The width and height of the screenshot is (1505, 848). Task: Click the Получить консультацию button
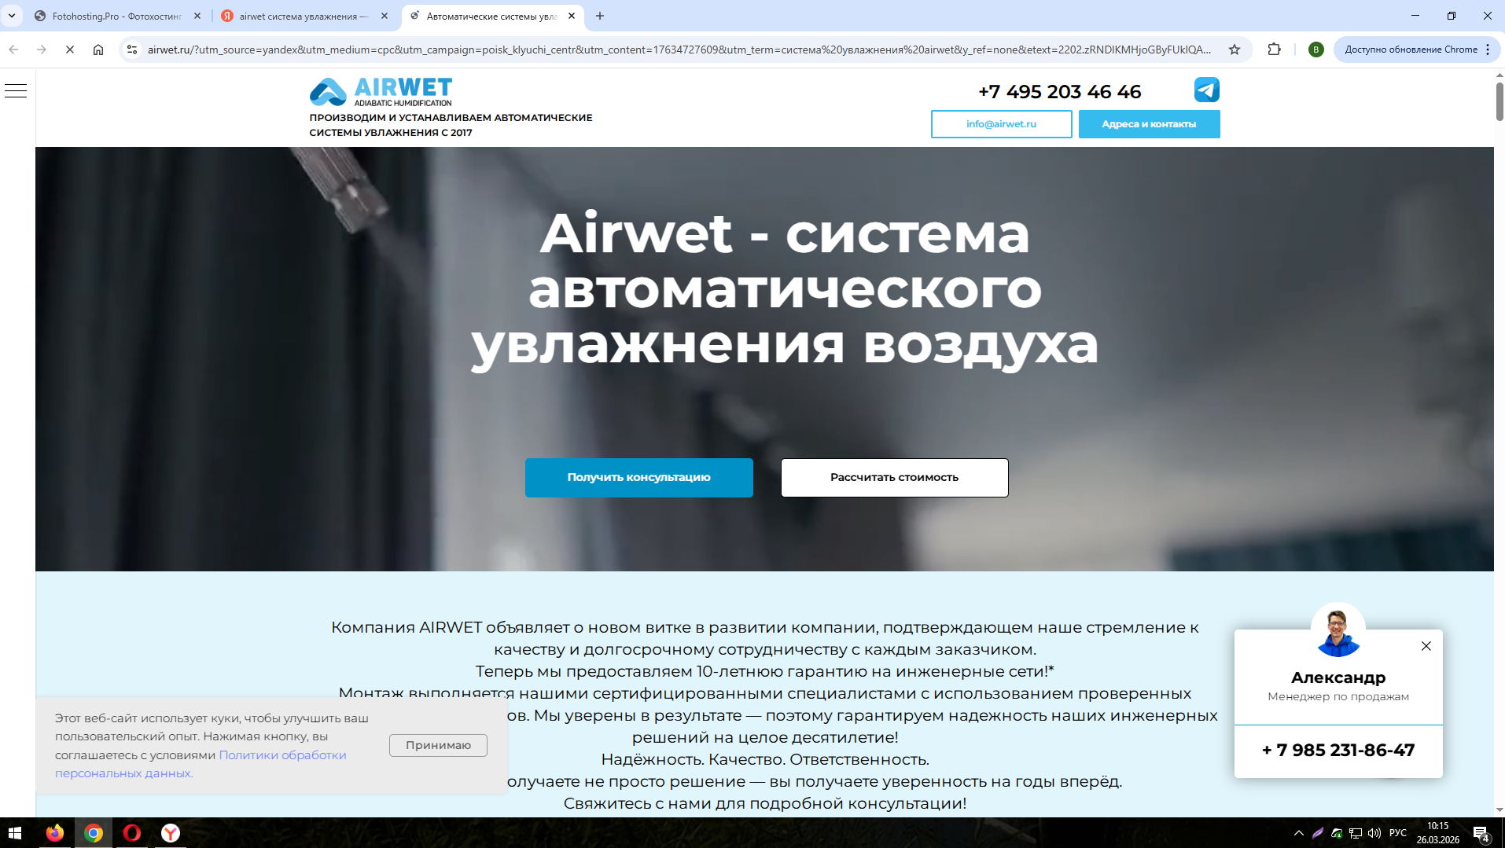tap(639, 478)
